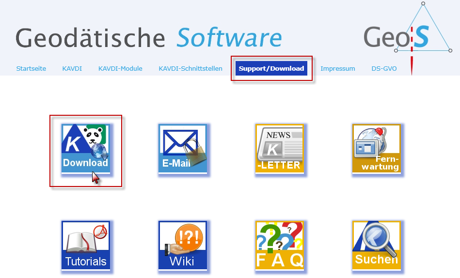Click the Suchen magnifying glass tile
The image size is (460, 278).
click(x=376, y=246)
